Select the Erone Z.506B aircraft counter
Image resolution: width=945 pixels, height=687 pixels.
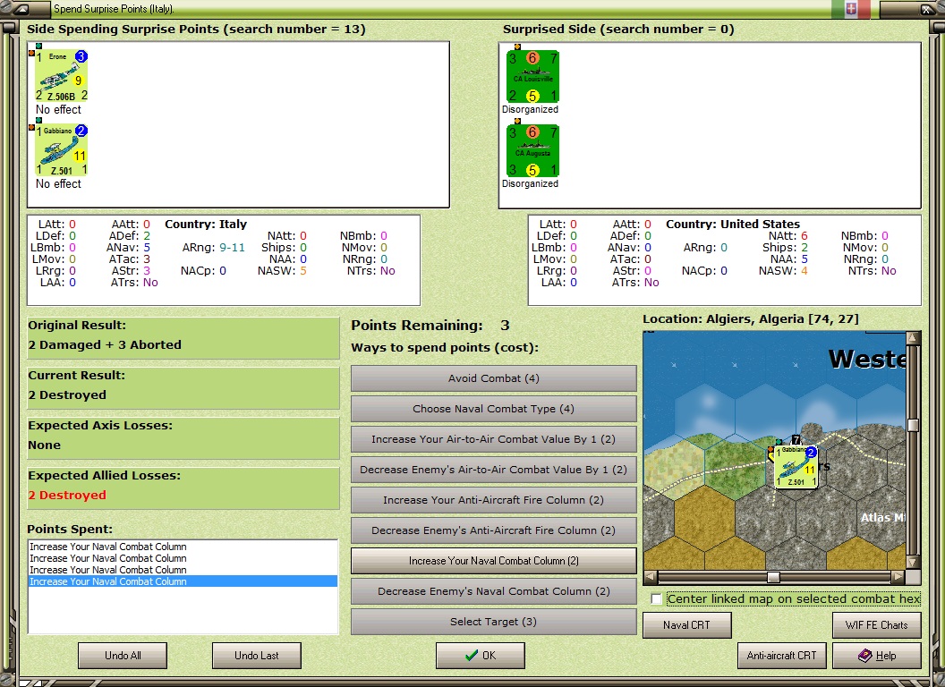(61, 76)
